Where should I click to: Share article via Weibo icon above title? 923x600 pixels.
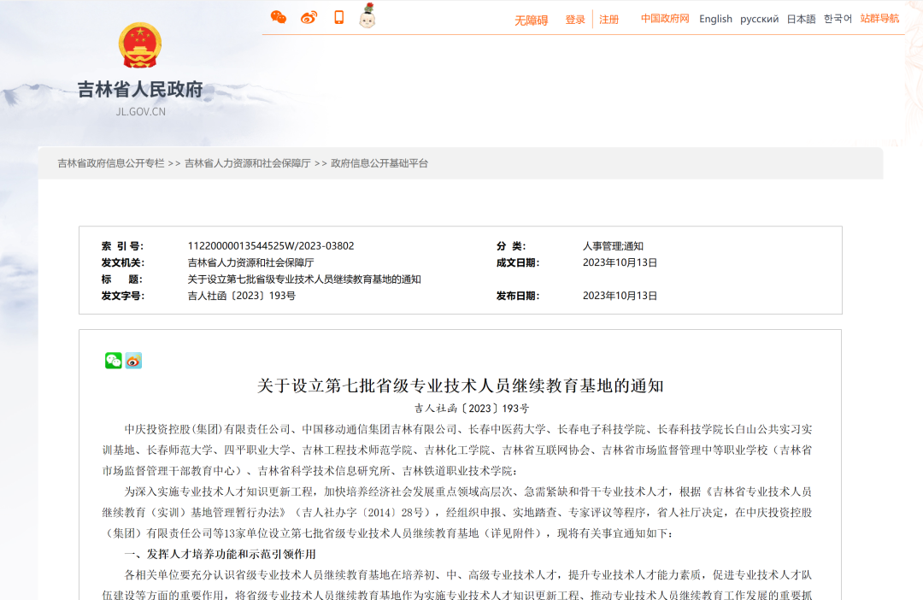click(133, 361)
